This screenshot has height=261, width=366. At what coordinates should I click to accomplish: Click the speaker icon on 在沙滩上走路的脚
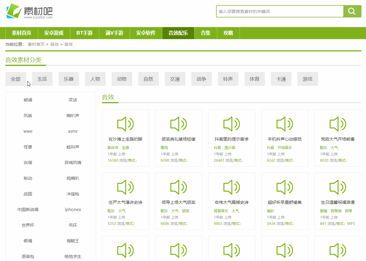(x=125, y=124)
